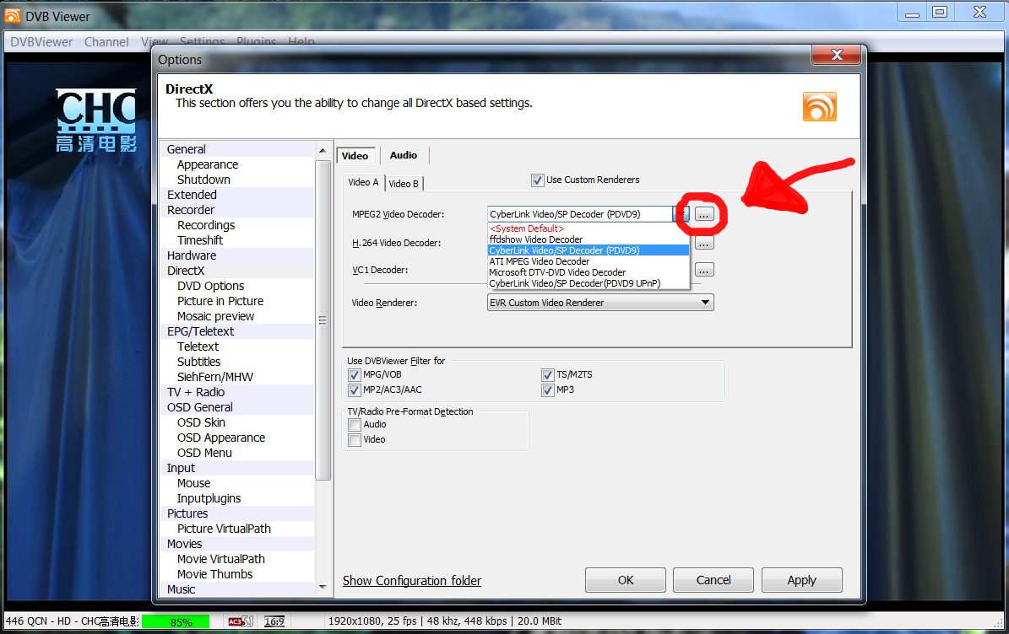1009x634 pixels.
Task: Select the Video B sub-tab
Action: click(404, 184)
